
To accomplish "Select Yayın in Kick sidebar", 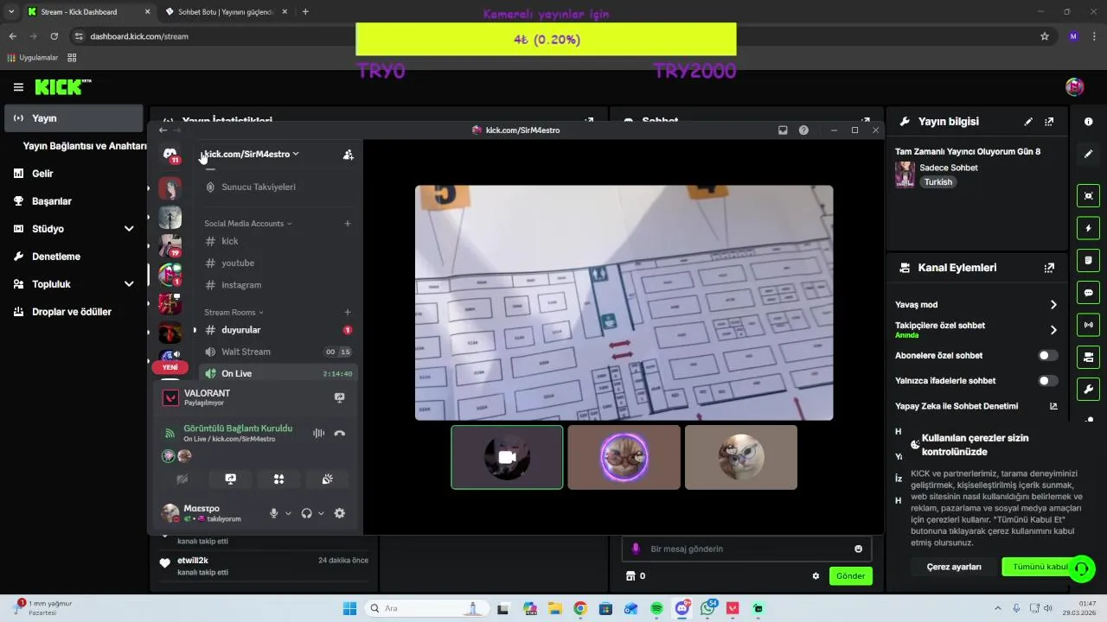I will [74, 118].
